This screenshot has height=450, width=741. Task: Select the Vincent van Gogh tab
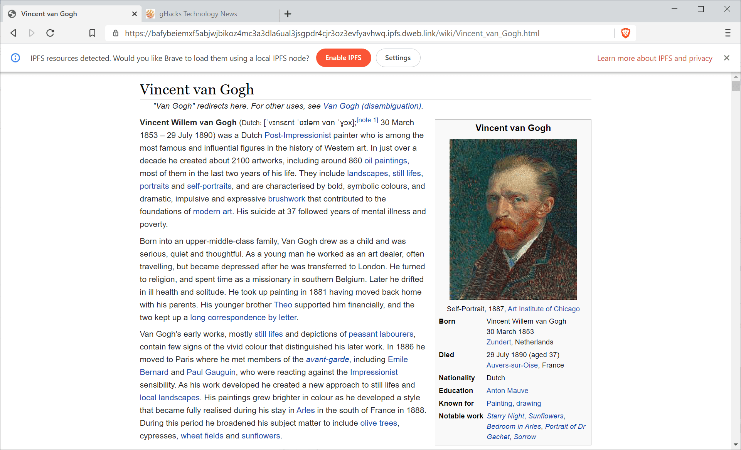point(72,14)
